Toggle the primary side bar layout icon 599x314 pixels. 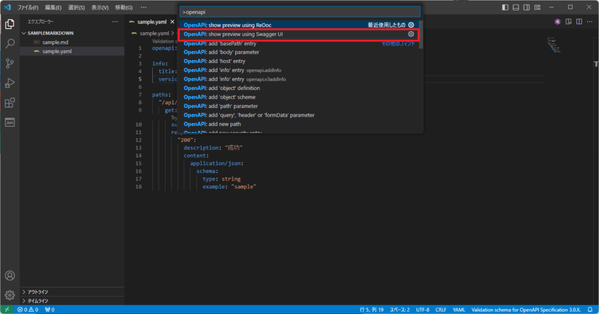tap(505, 7)
